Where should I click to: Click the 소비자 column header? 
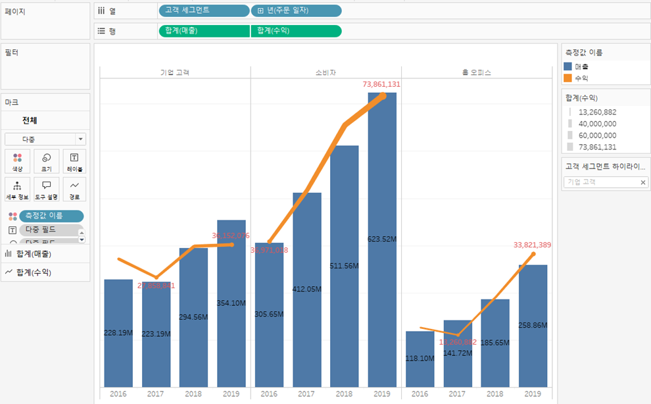[x=325, y=72]
